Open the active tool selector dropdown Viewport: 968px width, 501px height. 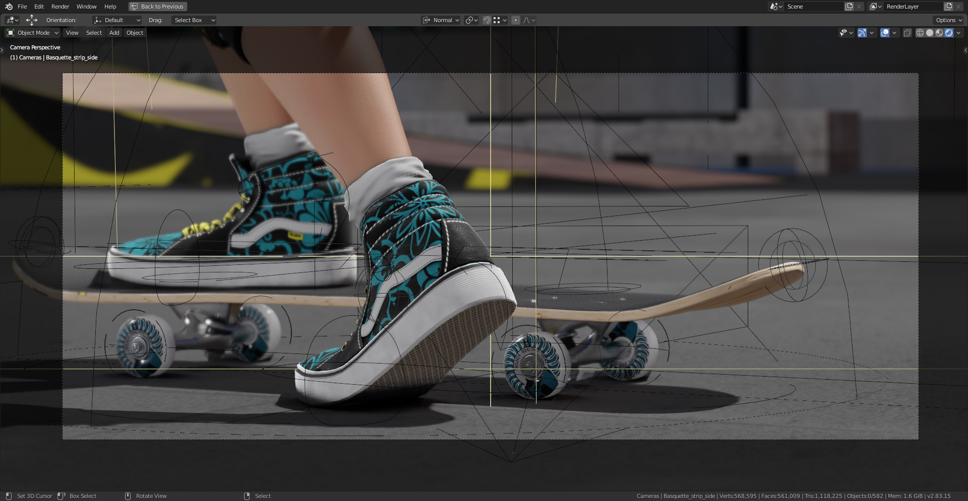[12, 20]
